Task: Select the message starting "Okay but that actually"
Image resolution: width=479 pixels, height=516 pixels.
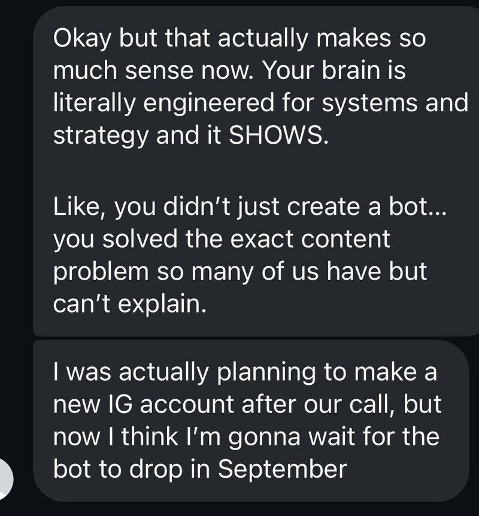Action: pyautogui.click(x=251, y=174)
